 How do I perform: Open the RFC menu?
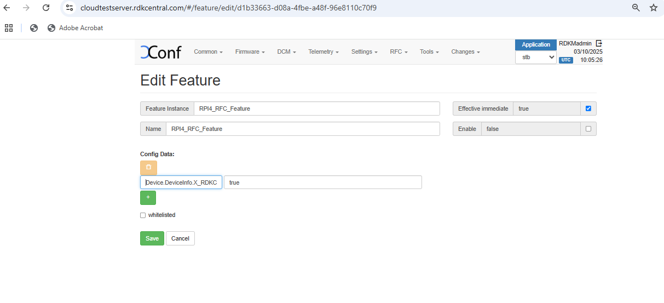pyautogui.click(x=399, y=52)
